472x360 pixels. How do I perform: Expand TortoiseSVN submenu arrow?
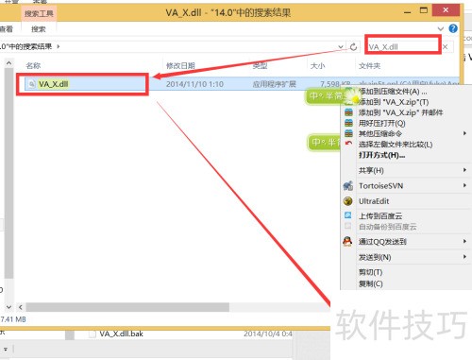click(x=464, y=185)
